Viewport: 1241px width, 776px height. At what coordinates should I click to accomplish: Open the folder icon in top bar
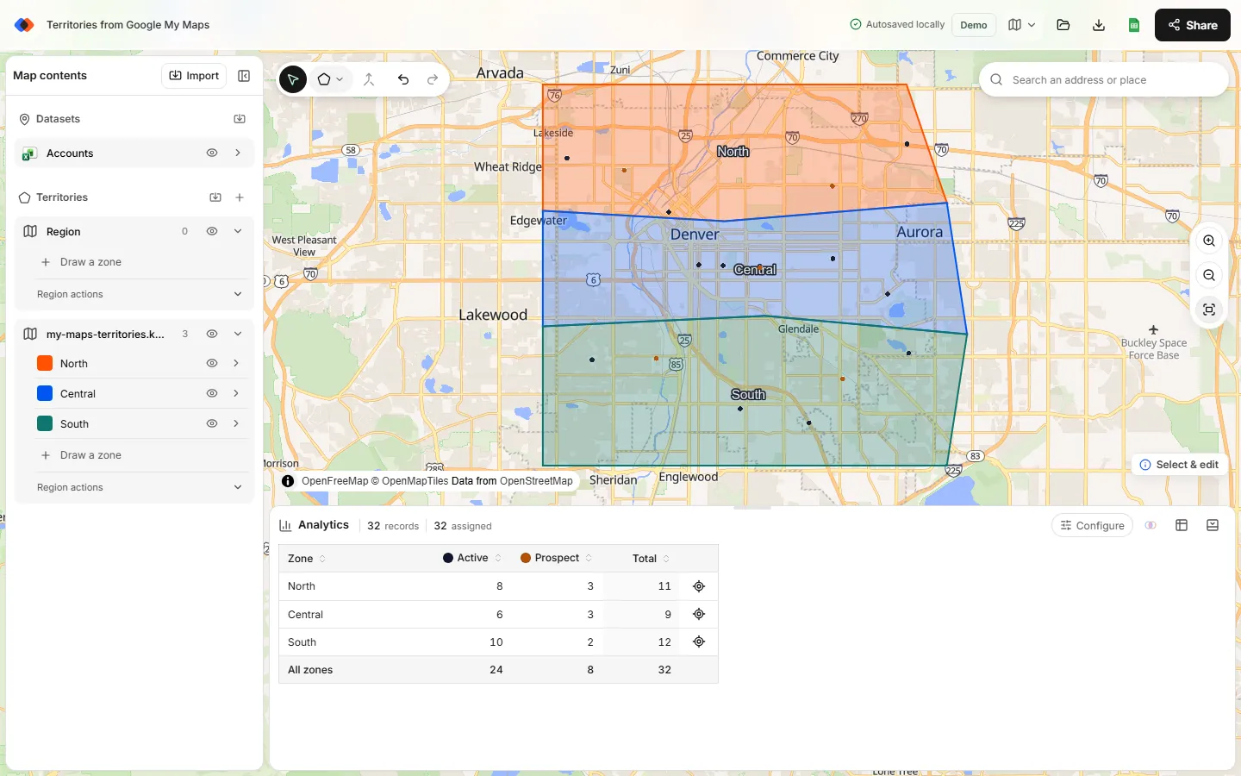click(1063, 25)
